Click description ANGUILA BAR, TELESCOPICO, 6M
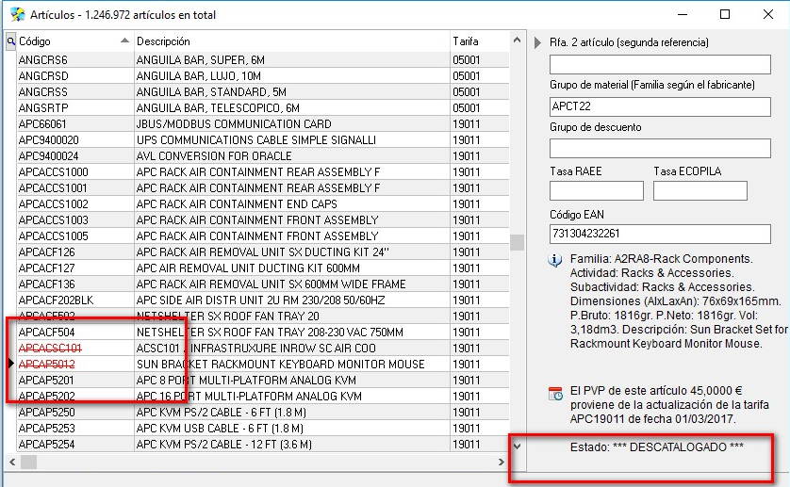 (218, 108)
